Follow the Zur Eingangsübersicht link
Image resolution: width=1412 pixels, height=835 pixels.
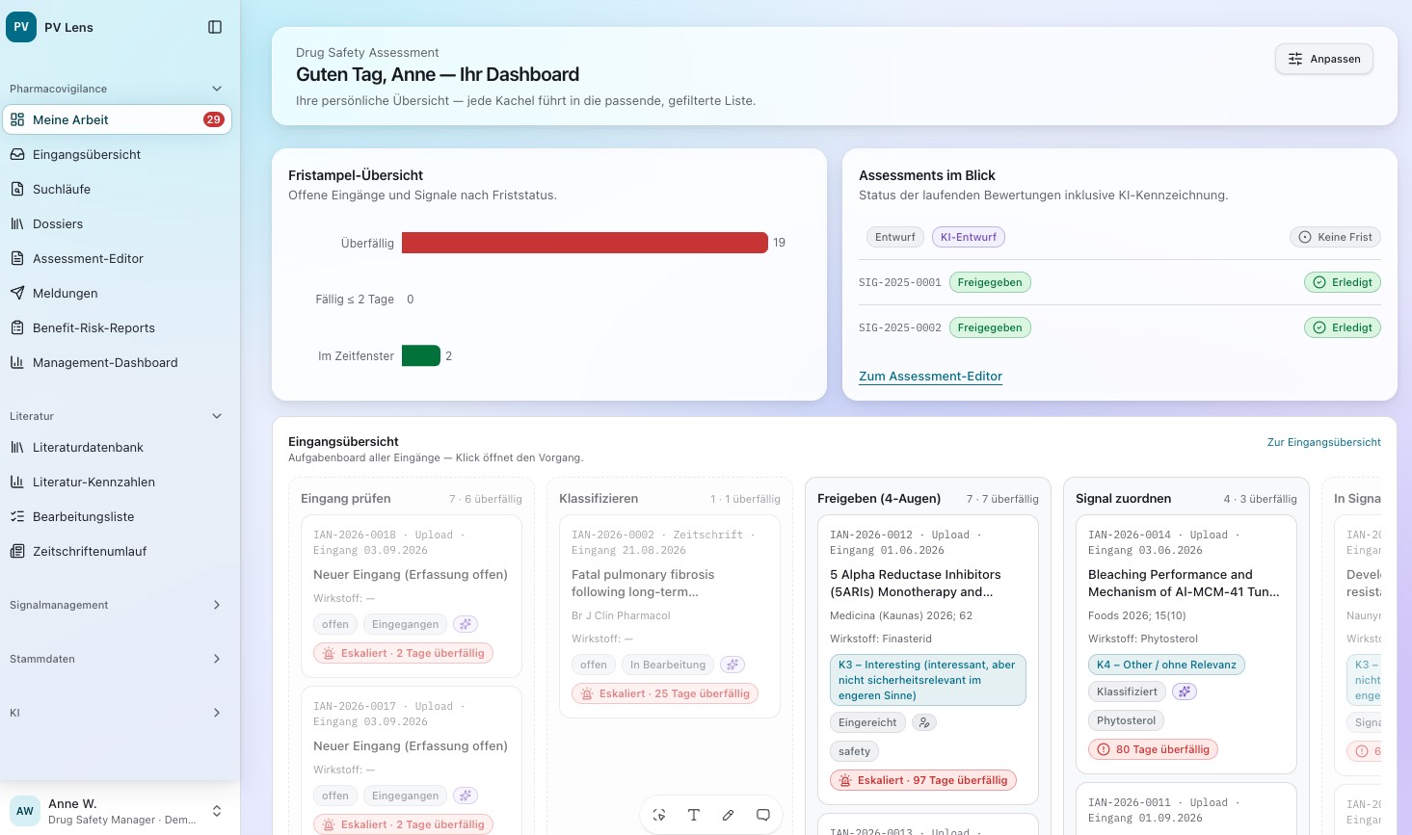point(1323,442)
